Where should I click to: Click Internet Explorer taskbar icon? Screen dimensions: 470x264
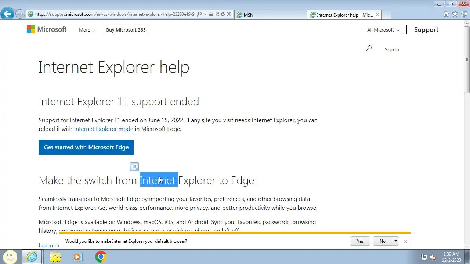32,257
